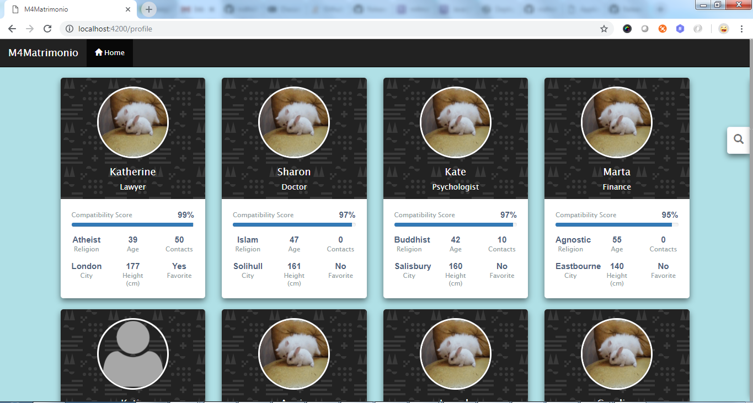Click the Finance occupation text
The width and height of the screenshot is (753, 403).
[617, 187]
